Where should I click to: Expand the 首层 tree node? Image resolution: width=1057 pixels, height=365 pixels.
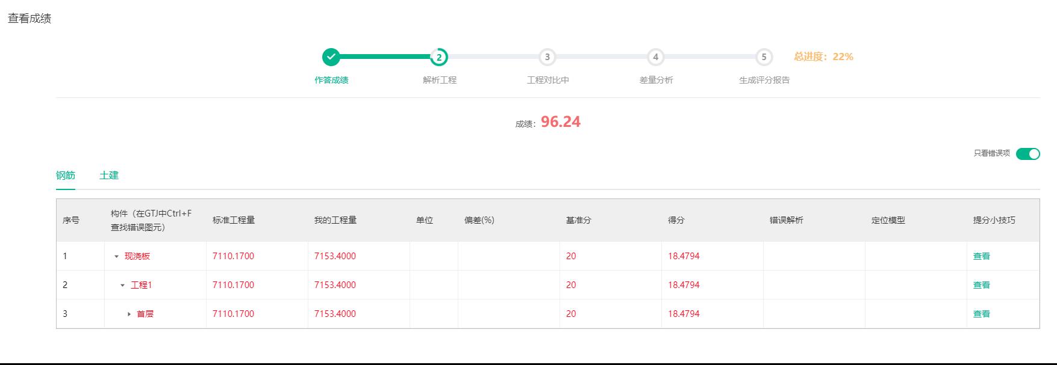coord(129,314)
